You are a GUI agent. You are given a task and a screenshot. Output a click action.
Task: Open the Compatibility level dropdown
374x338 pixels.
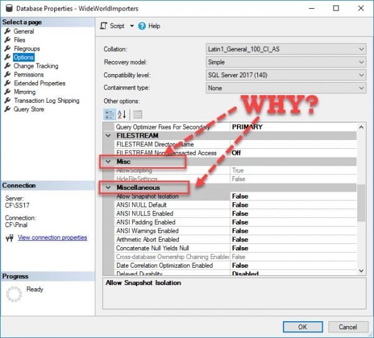point(285,75)
